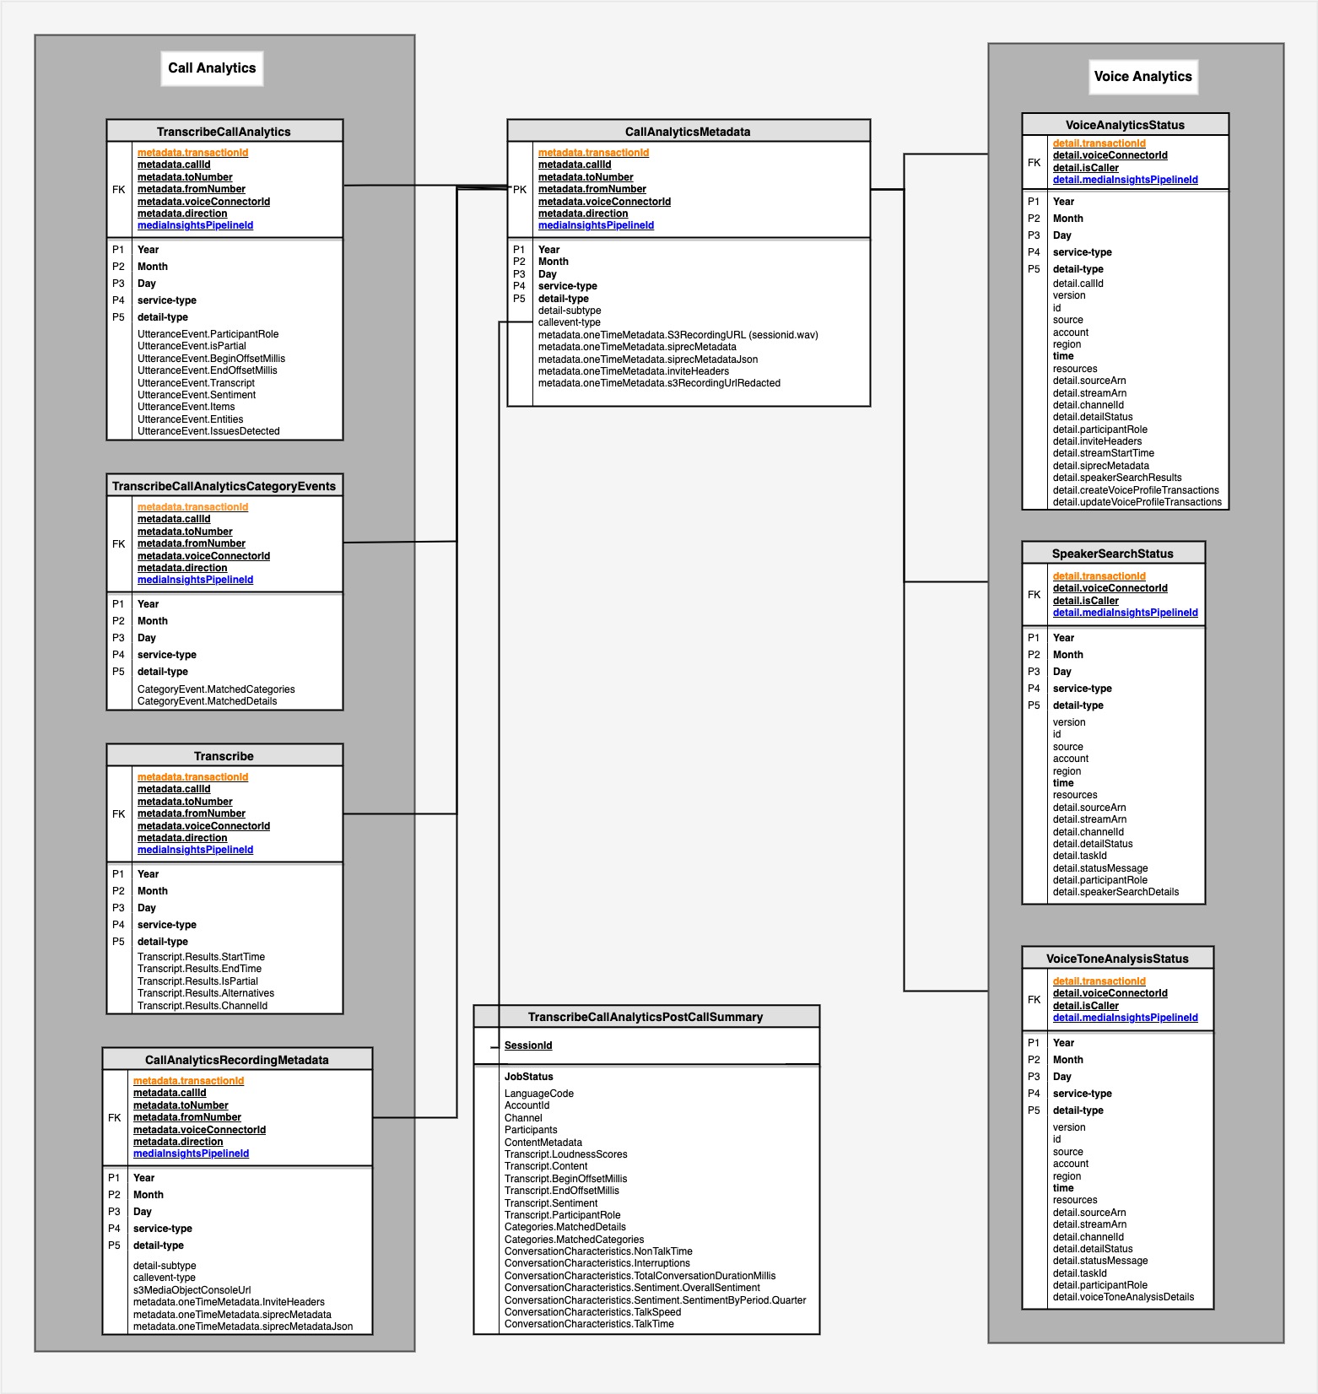Select the CategoryEvent.MatchedCategories field
Screen dimensions: 1318x1394
[x=216, y=689]
